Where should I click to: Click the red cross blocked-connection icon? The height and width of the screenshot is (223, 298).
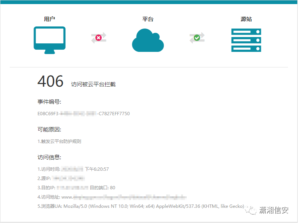tap(99, 38)
